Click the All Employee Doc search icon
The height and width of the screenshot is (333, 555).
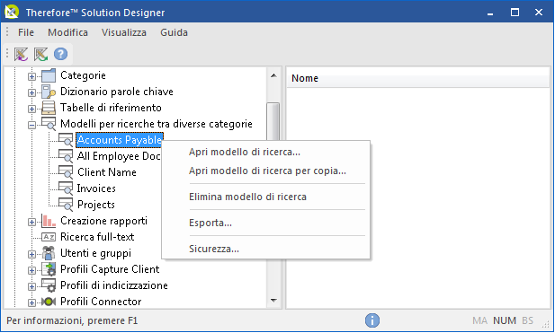pyautogui.click(x=66, y=156)
